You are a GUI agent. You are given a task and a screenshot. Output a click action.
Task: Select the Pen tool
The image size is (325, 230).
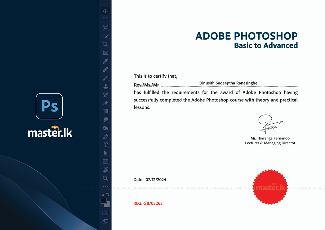coord(105,137)
